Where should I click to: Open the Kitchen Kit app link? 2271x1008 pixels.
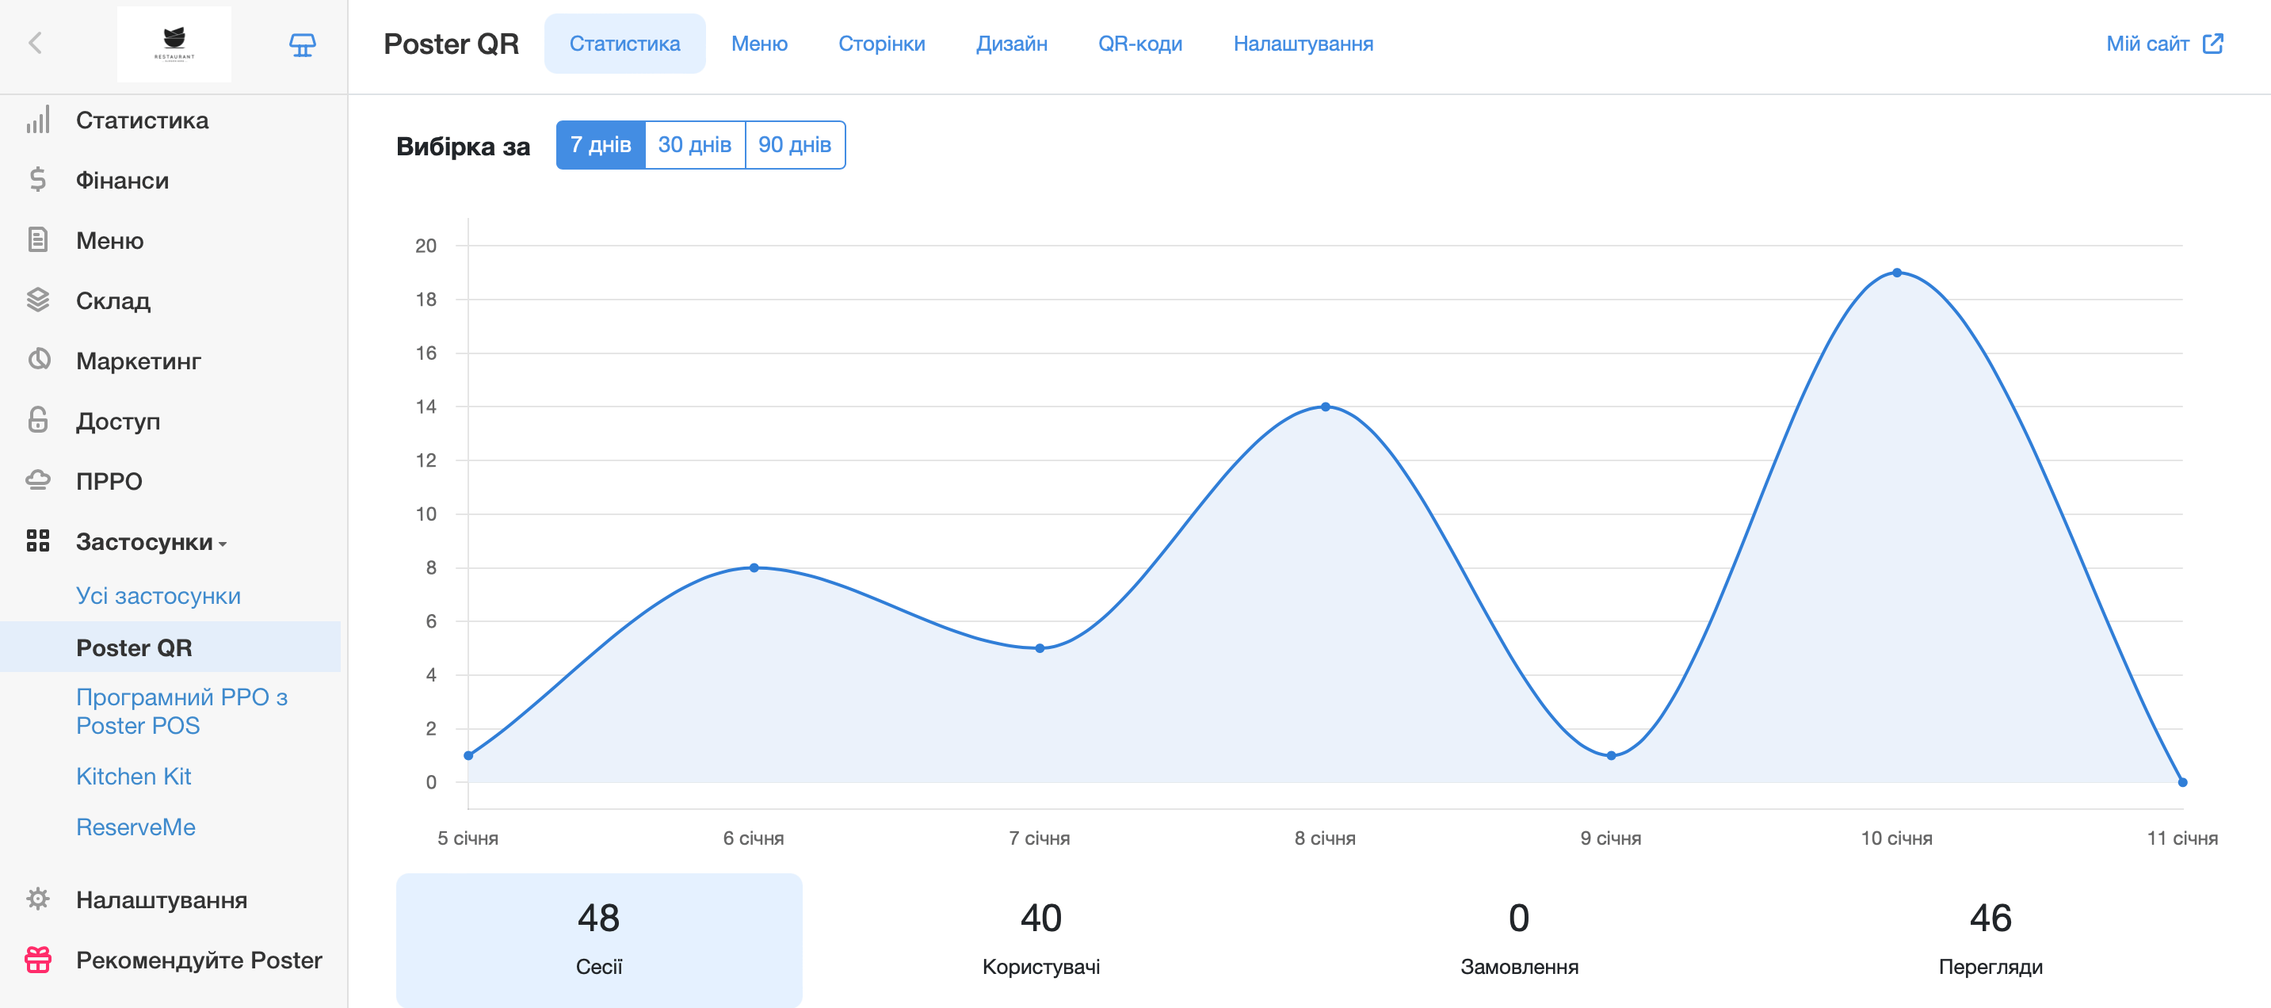click(133, 776)
